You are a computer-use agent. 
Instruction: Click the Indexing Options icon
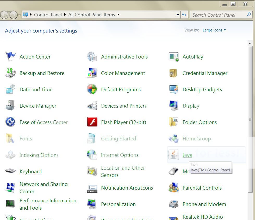pyautogui.click(x=11, y=154)
